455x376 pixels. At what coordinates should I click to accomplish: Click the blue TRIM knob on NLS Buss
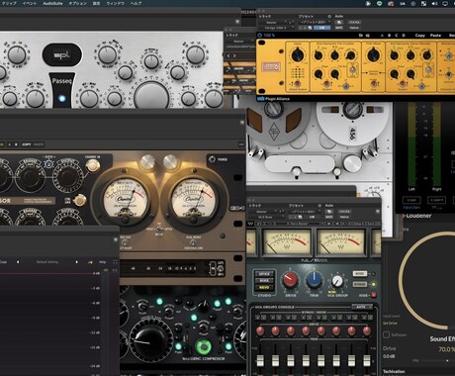point(314,280)
